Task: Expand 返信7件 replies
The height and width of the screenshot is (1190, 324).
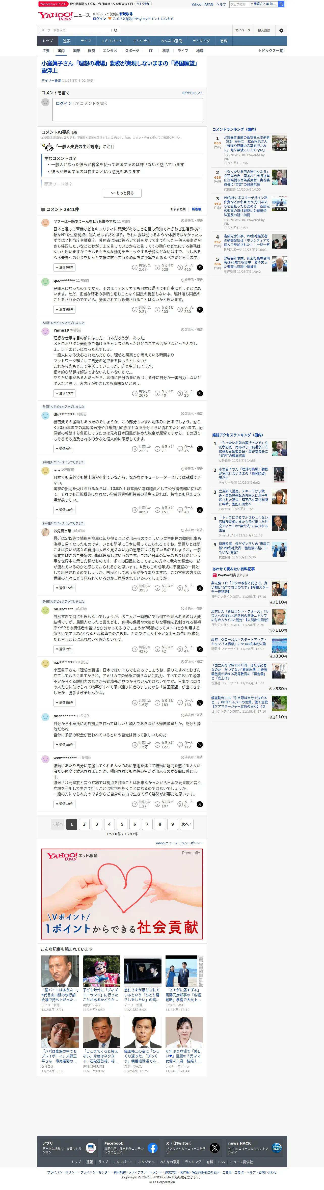Action: pos(63,649)
